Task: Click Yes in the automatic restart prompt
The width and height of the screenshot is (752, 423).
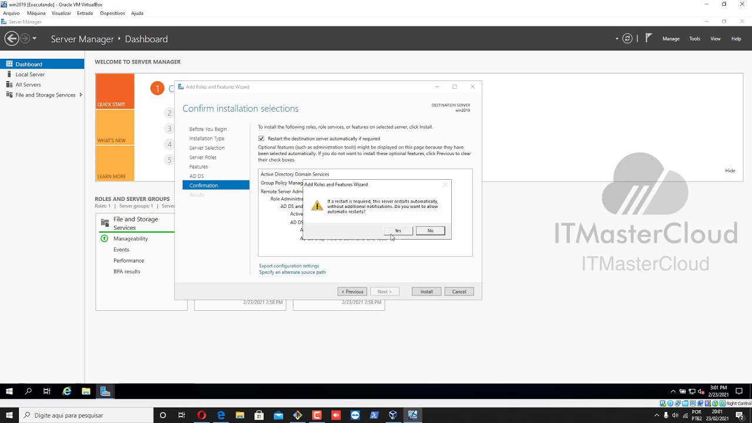Action: click(x=398, y=231)
